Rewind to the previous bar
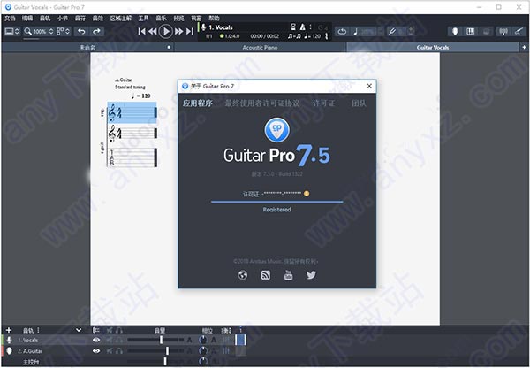Screen dimensions: 530x368 coord(153,32)
